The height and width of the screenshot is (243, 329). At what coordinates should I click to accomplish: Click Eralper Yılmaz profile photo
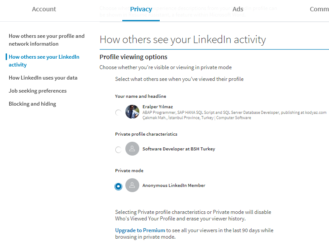point(132,112)
